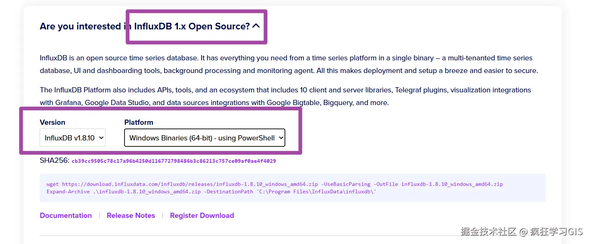Click the paragraph starting "InfluxDB is an open source"
Screen dimensions: 590x244
(x=289, y=64)
